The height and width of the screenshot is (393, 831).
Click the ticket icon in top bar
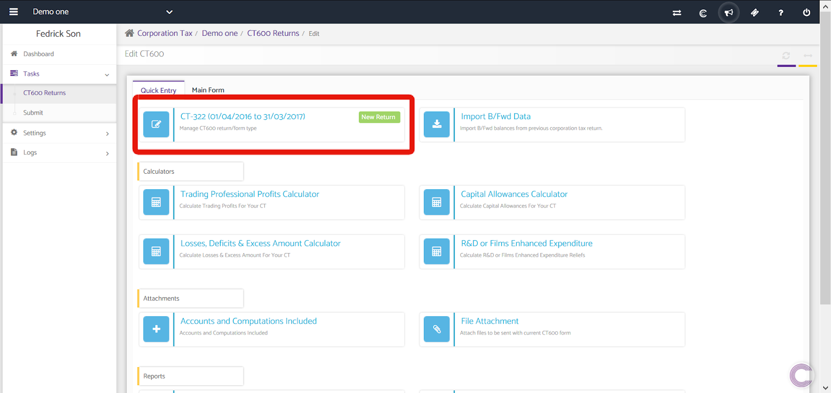pyautogui.click(x=755, y=12)
